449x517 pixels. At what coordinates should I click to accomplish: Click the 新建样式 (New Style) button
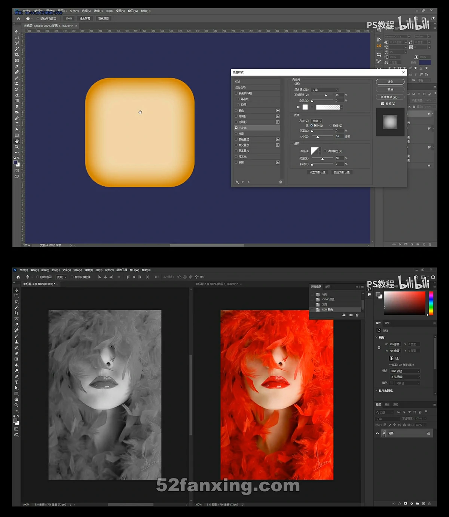coord(390,97)
